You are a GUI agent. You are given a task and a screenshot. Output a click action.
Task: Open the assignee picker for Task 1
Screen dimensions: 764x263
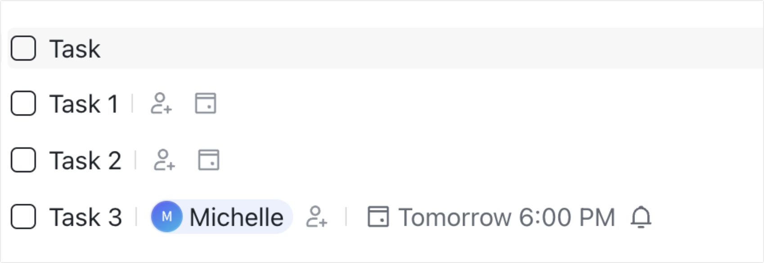(161, 104)
